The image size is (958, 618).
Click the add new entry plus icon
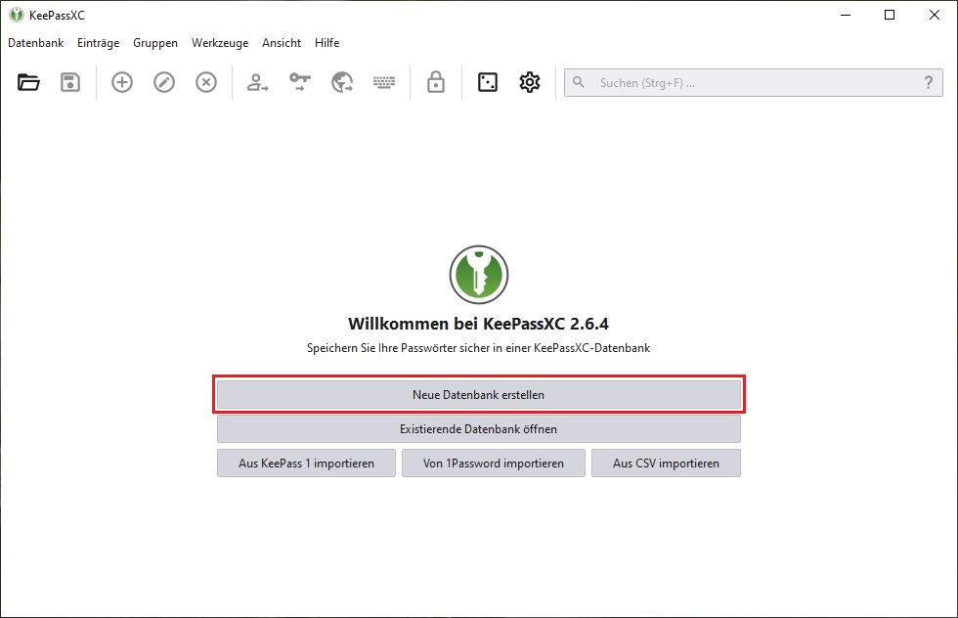click(x=122, y=83)
